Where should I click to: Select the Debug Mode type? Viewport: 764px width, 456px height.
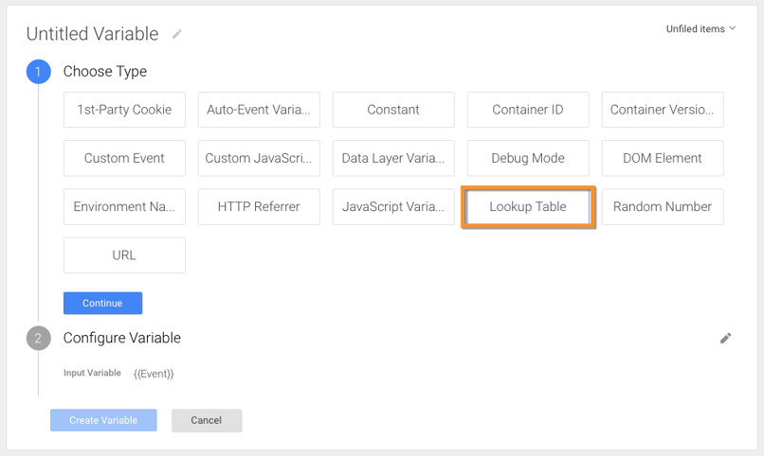point(528,158)
